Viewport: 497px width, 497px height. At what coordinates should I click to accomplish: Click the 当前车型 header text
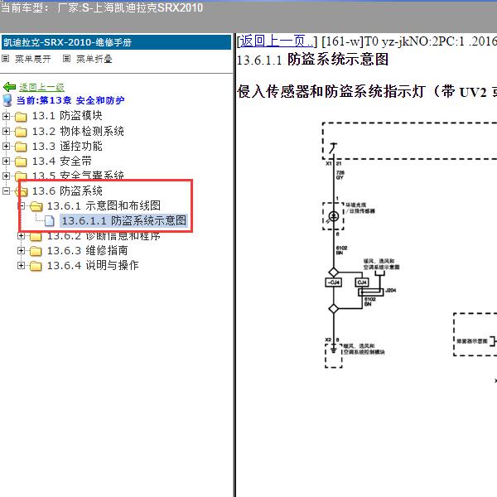pos(102,7)
